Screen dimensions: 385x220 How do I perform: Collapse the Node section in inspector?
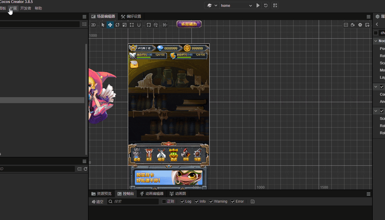(x=376, y=41)
